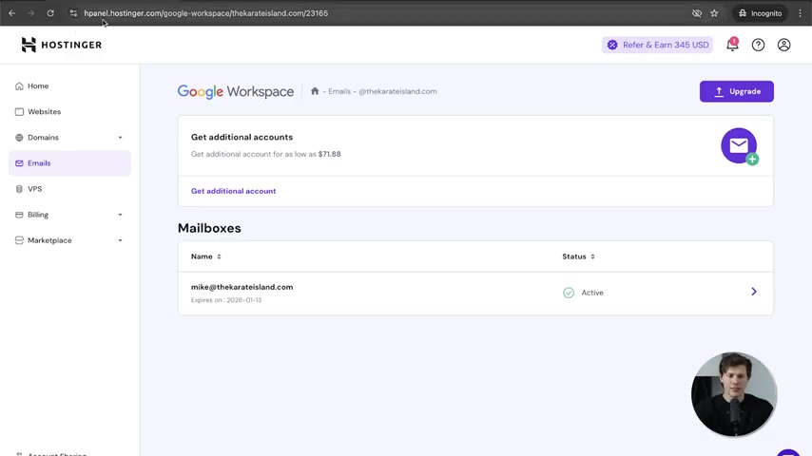Click the Marketplace sidebar icon
Viewport: 812px width, 456px height.
[x=19, y=240]
